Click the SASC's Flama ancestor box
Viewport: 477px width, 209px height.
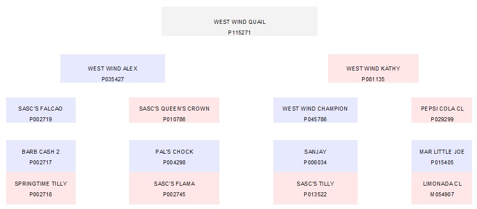click(174, 188)
